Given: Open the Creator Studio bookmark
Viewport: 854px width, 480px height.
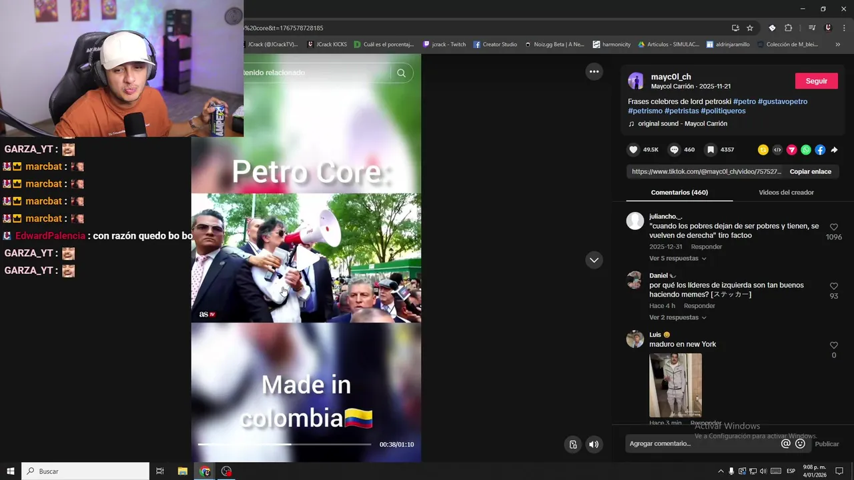Looking at the screenshot, I should (495, 45).
